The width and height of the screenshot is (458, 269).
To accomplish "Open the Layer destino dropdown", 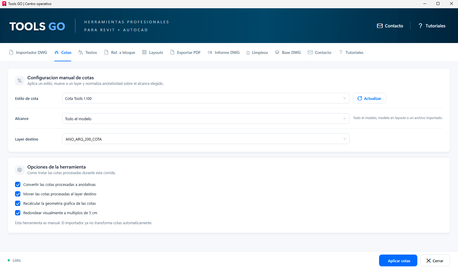I will click(206, 139).
